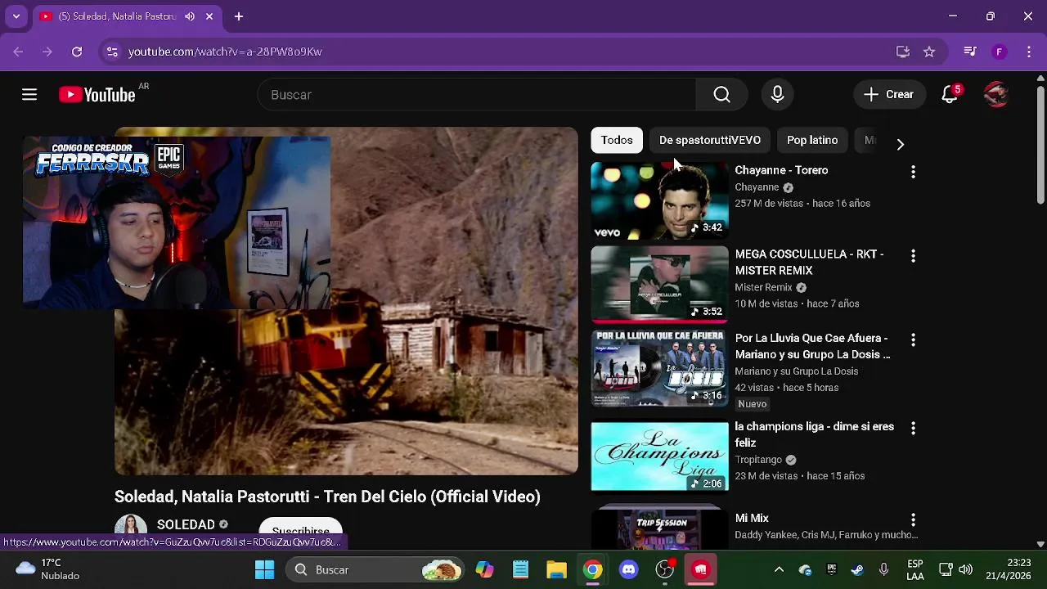Open the volume control in system tray
Viewport: 1047px width, 589px height.
[x=965, y=569]
